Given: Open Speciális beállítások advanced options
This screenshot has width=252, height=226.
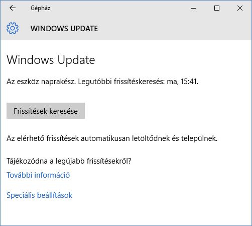Looking at the screenshot, I should pyautogui.click(x=40, y=195).
